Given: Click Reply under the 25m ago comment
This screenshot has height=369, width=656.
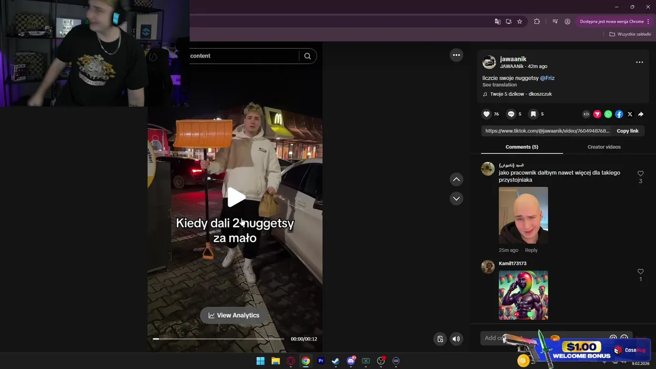Looking at the screenshot, I should [x=531, y=250].
